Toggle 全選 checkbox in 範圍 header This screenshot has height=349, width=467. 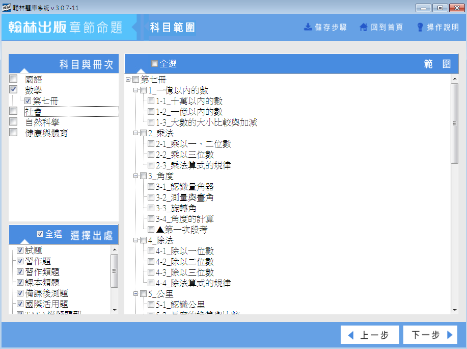click(155, 64)
